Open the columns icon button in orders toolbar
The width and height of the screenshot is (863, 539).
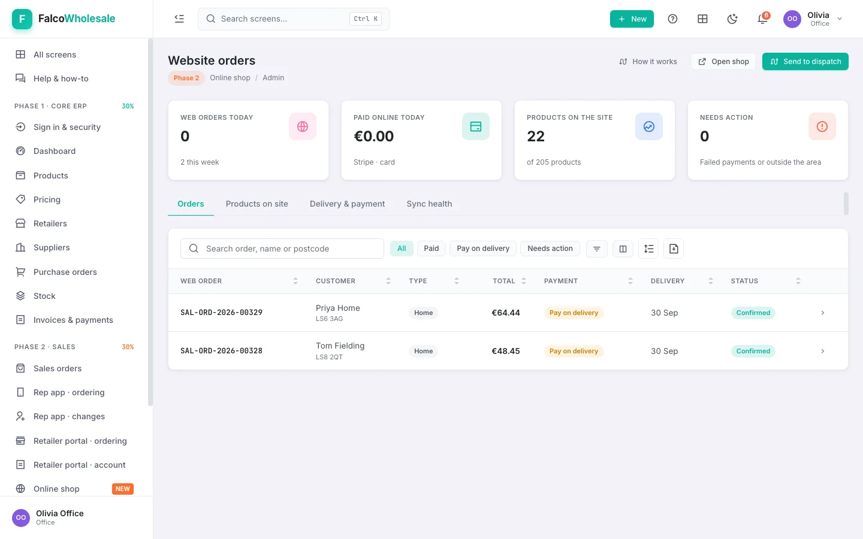point(623,249)
